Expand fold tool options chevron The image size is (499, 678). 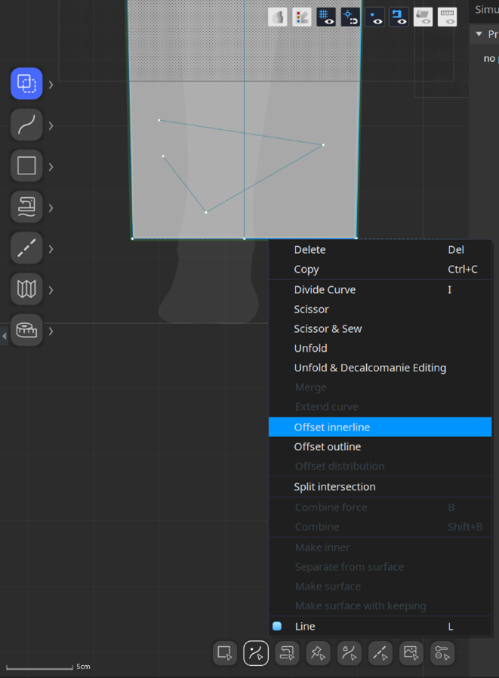(51, 290)
